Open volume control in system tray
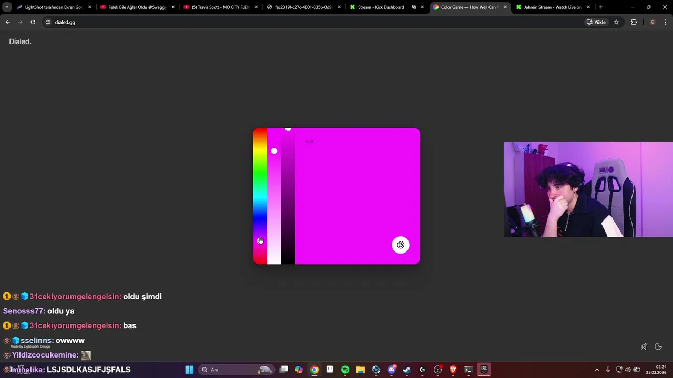Screen dimensions: 673x378 (628, 370)
